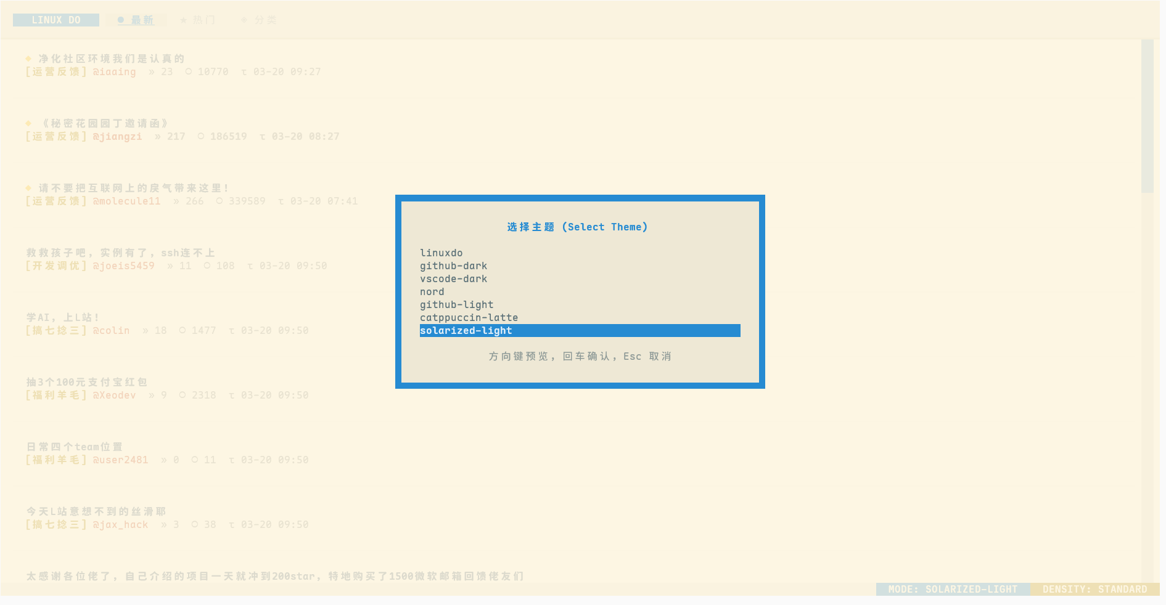This screenshot has height=605, width=1166.
Task: Click username @joeis5459
Action: coord(124,266)
